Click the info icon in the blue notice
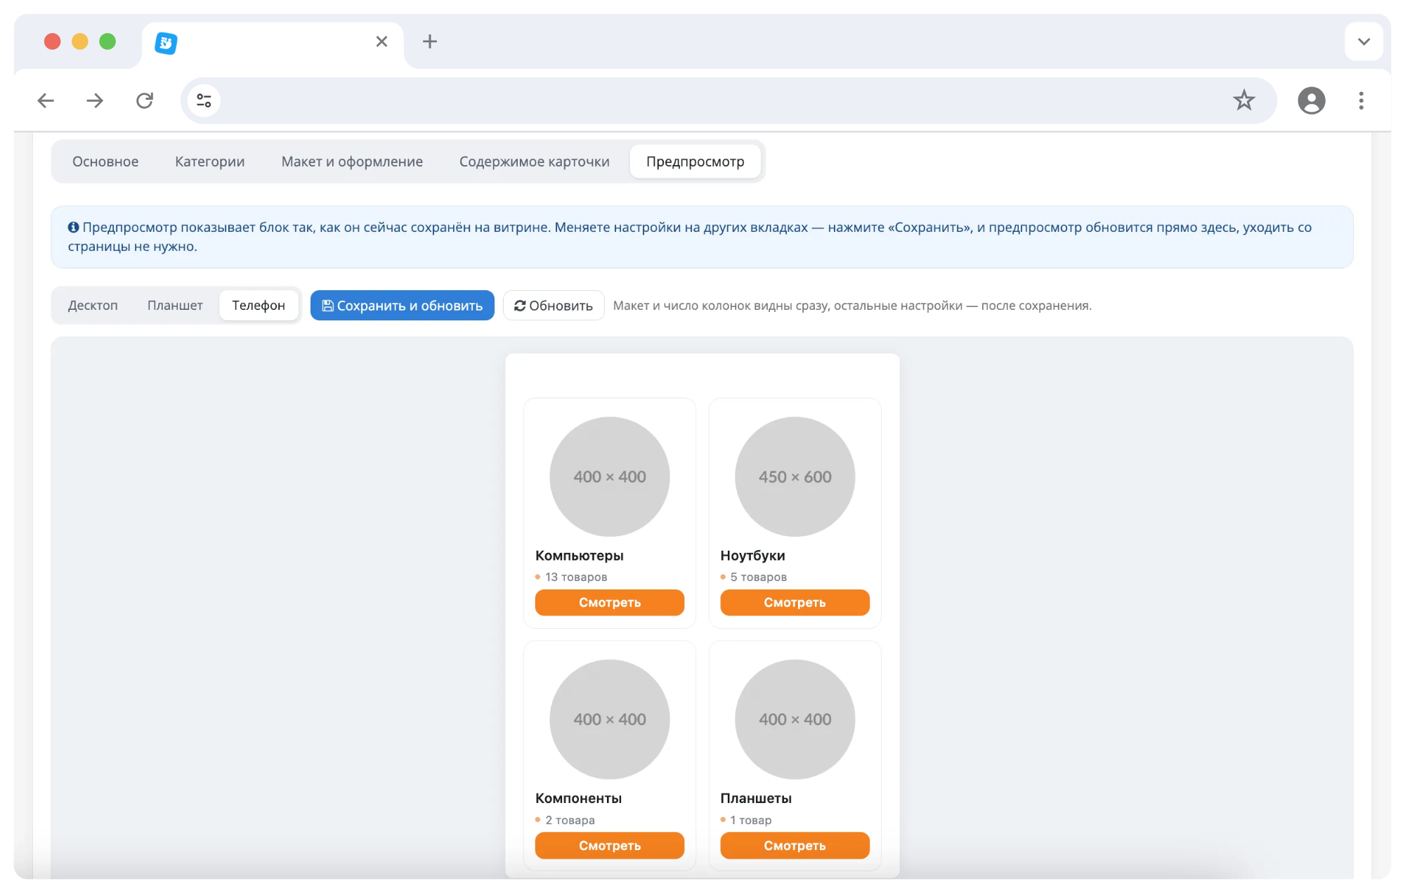This screenshot has width=1405, height=893. pos(73,228)
